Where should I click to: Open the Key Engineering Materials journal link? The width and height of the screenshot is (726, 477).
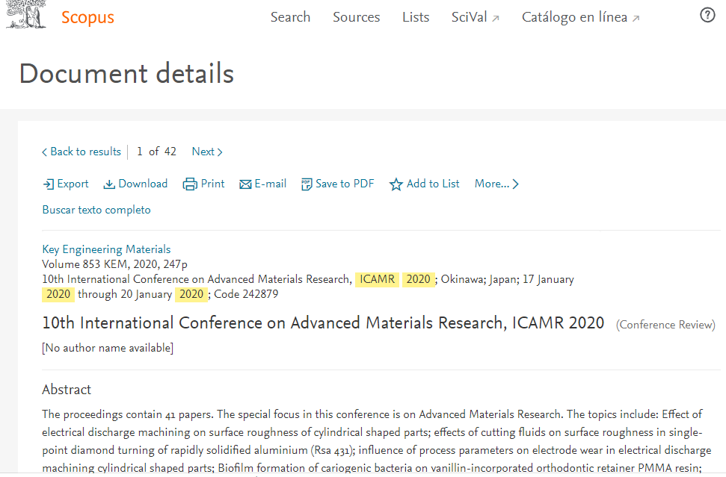[105, 249]
